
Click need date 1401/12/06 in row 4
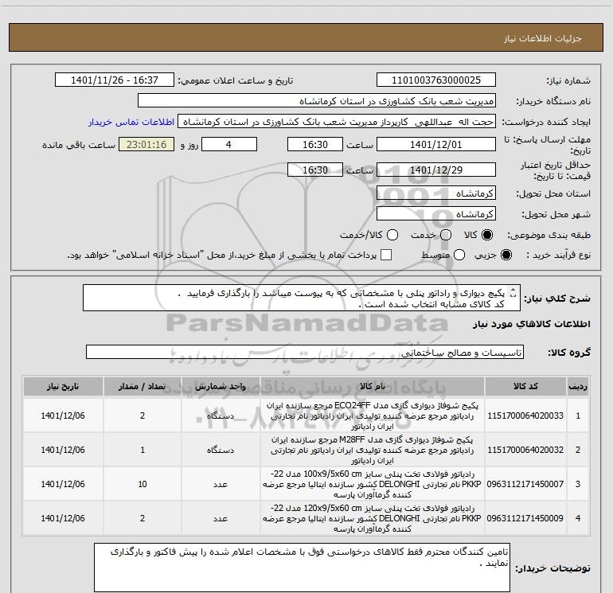coord(63,518)
